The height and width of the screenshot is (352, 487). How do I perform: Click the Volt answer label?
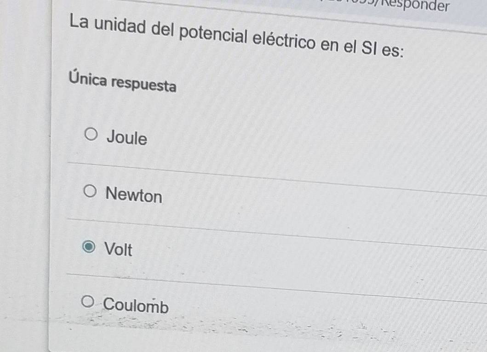pyautogui.click(x=118, y=250)
